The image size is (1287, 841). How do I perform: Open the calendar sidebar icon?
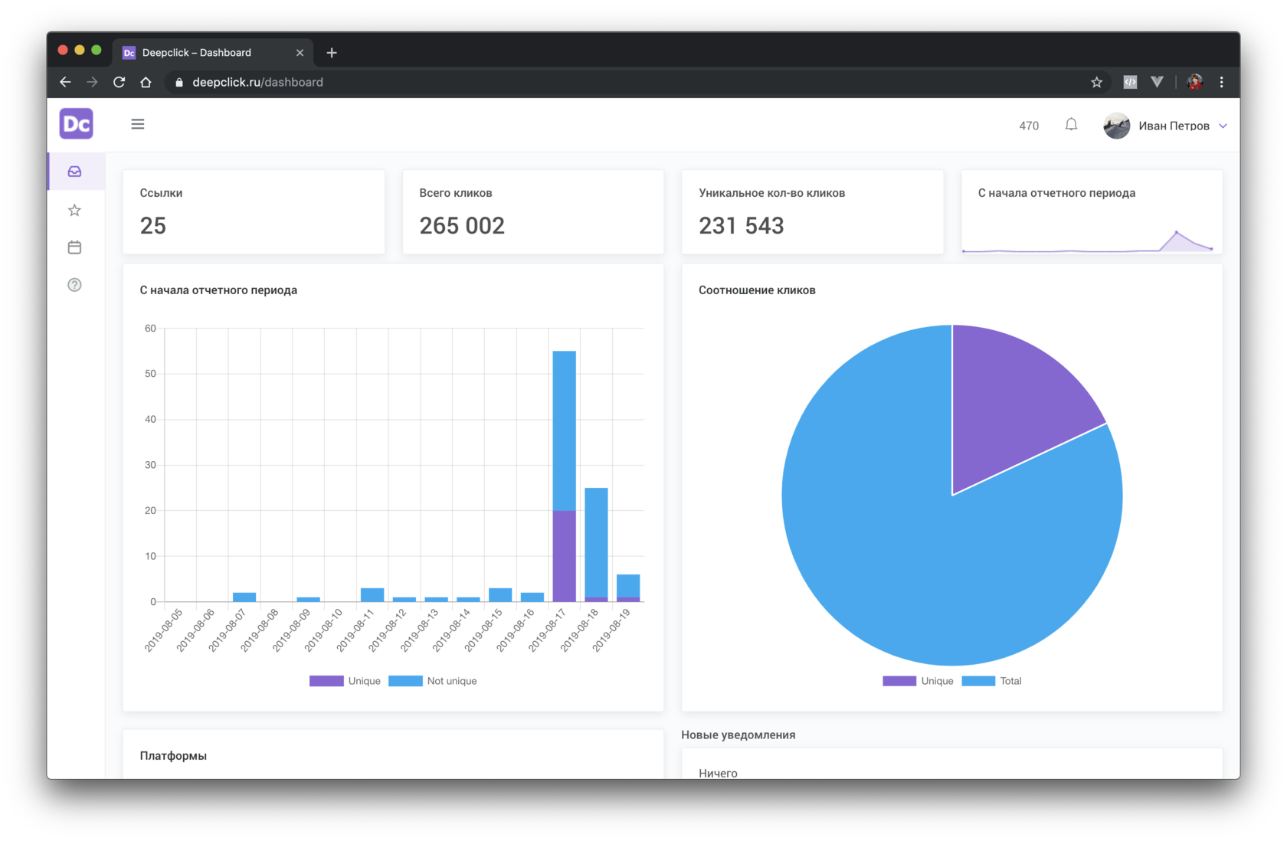coord(74,247)
